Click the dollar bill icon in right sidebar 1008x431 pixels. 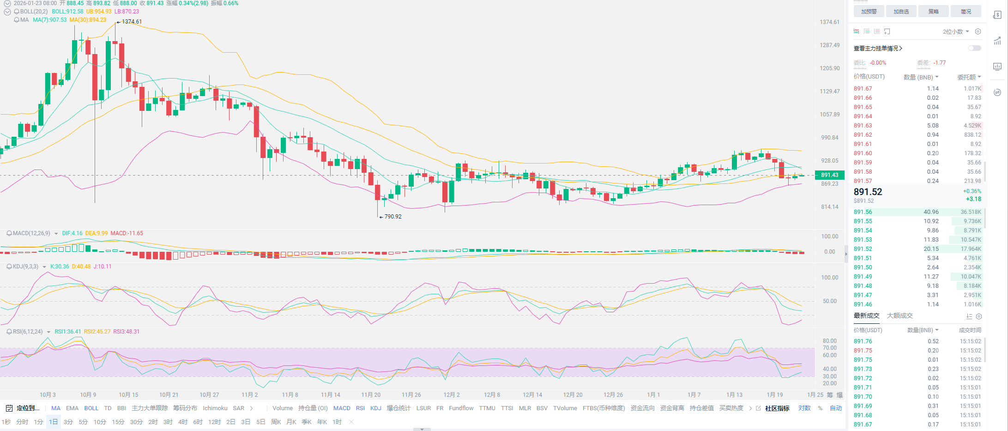tap(997, 15)
